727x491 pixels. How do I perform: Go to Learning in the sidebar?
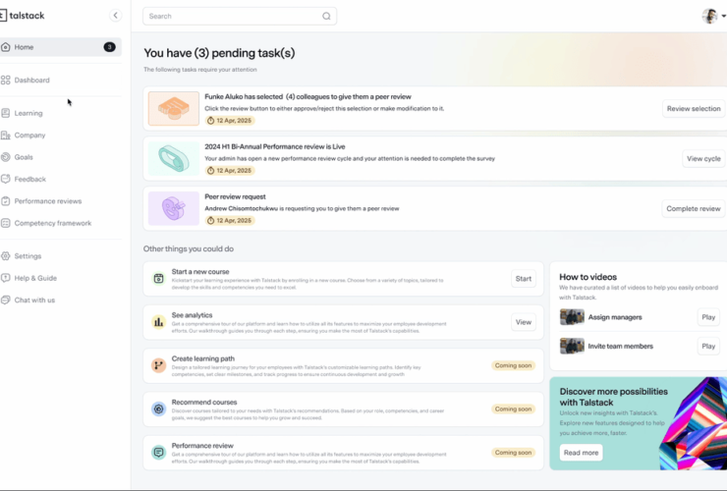click(x=28, y=113)
